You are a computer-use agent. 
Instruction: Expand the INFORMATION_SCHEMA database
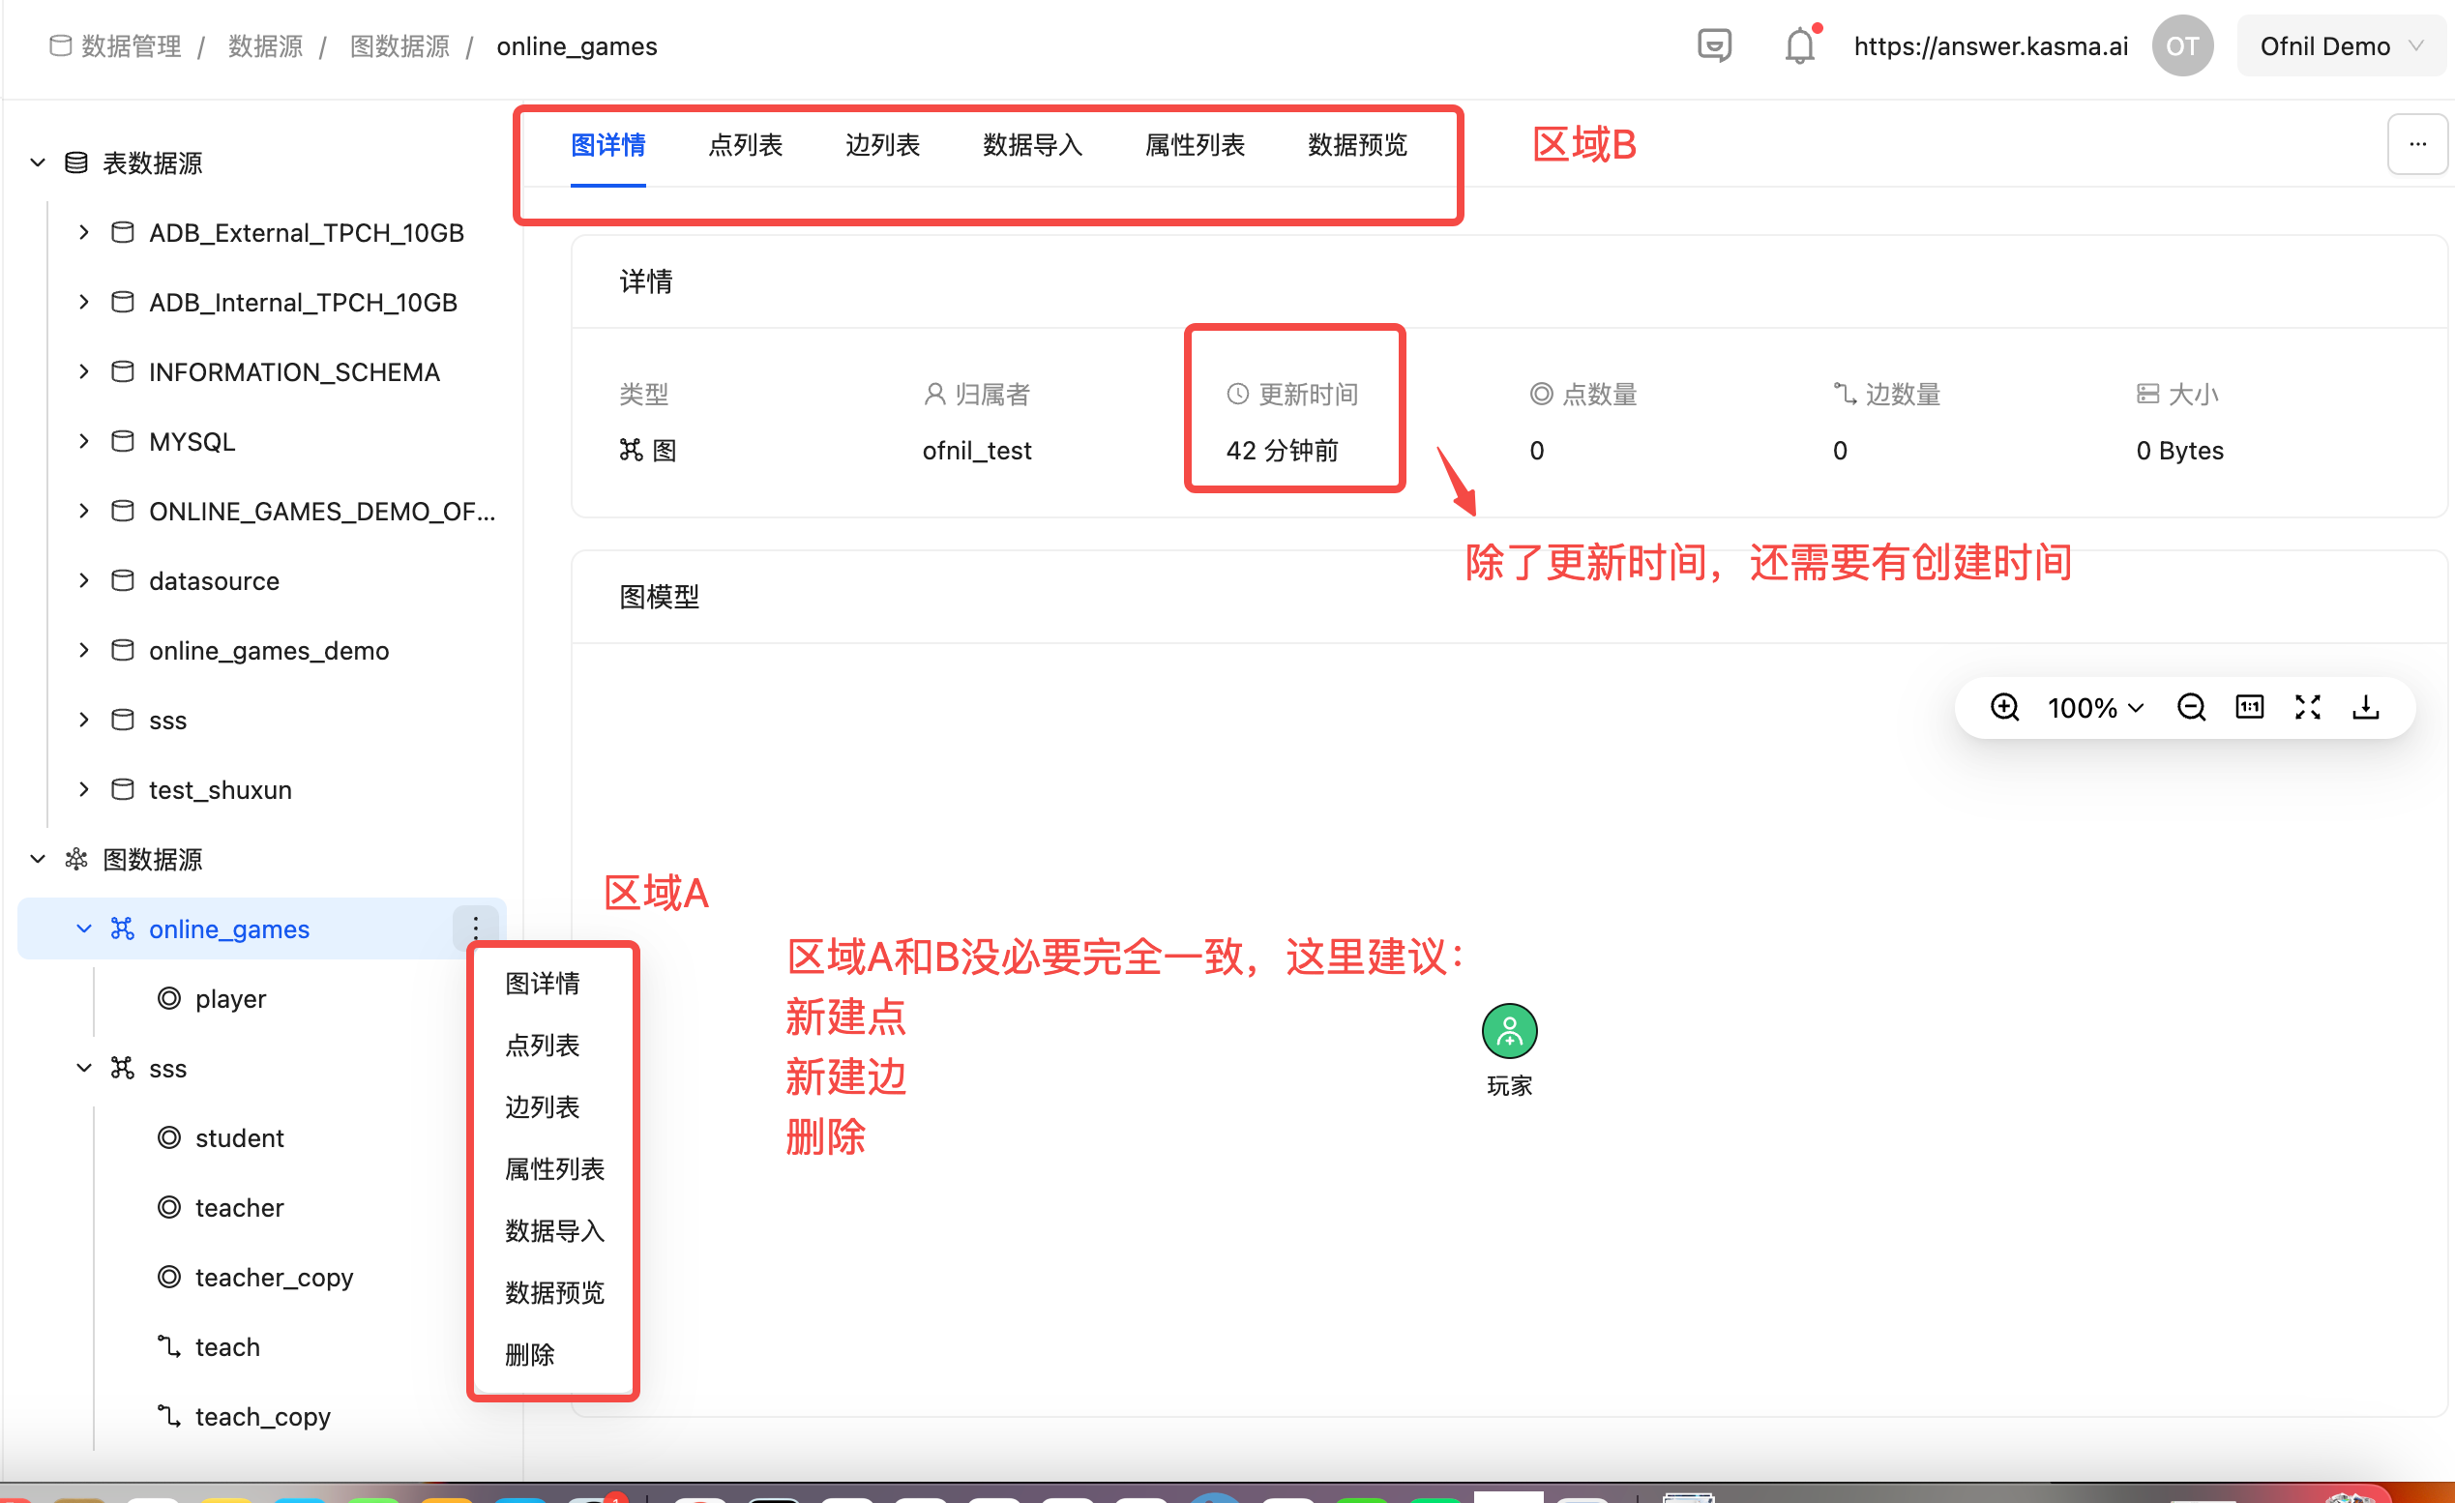(x=85, y=371)
